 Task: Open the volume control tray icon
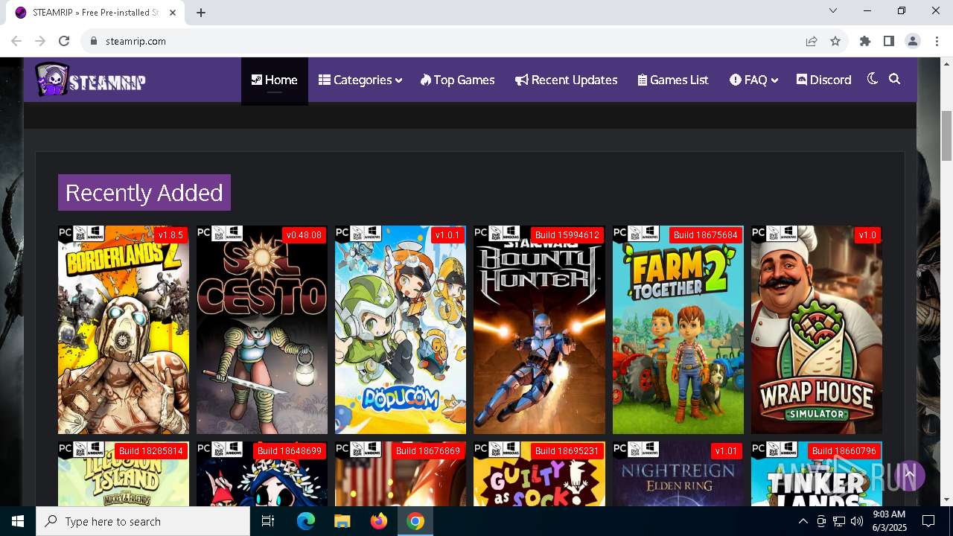tap(857, 521)
